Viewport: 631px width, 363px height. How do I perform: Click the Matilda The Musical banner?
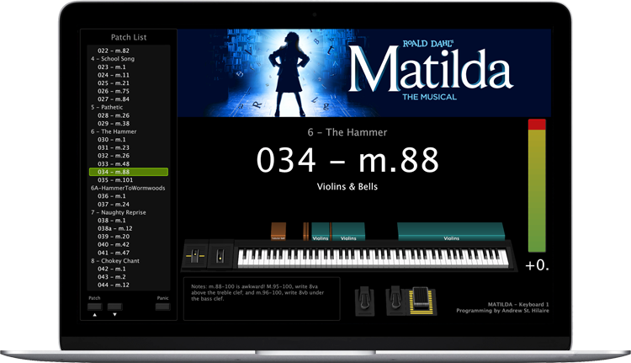[364, 73]
